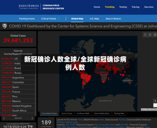This screenshot has width=157, height=128.
Task: Click the Australia label on the map
Action: coord(127,81)
